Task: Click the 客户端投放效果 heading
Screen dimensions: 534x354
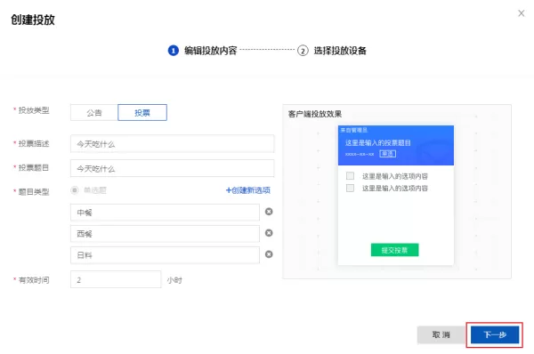Action: coord(315,114)
